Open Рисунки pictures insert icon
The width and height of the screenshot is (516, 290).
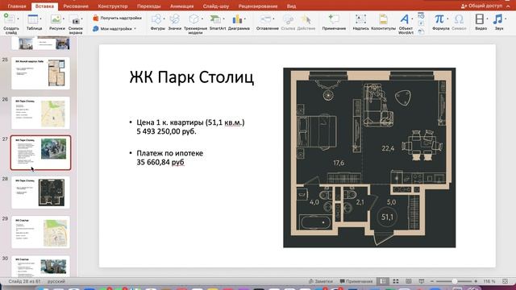[56, 19]
